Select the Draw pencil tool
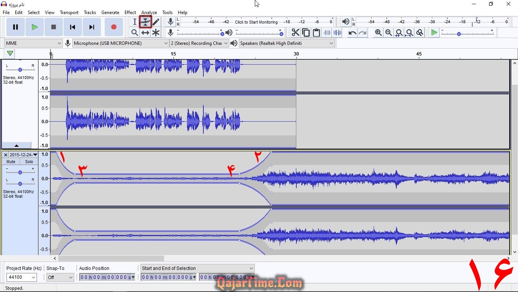This screenshot has height=292, width=518. click(156, 22)
